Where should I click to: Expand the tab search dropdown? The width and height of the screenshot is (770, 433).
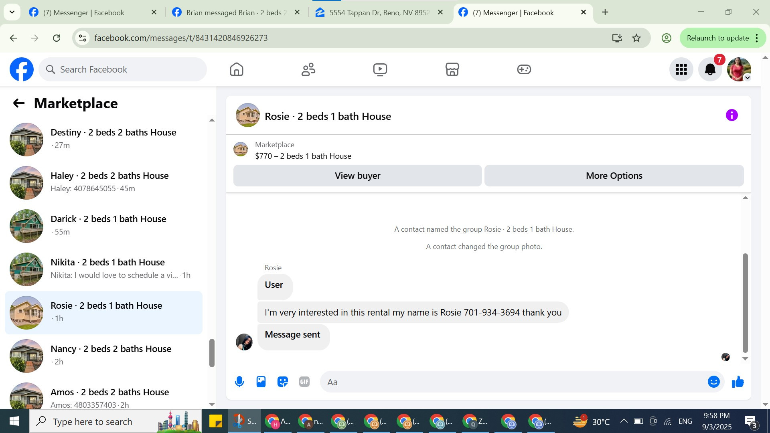click(12, 12)
